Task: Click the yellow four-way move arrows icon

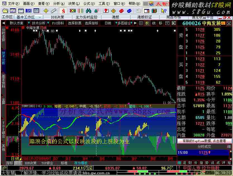Action: tap(46, 11)
